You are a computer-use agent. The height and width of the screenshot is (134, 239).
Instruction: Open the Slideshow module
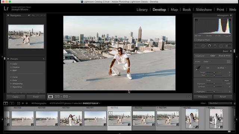pos(204,10)
